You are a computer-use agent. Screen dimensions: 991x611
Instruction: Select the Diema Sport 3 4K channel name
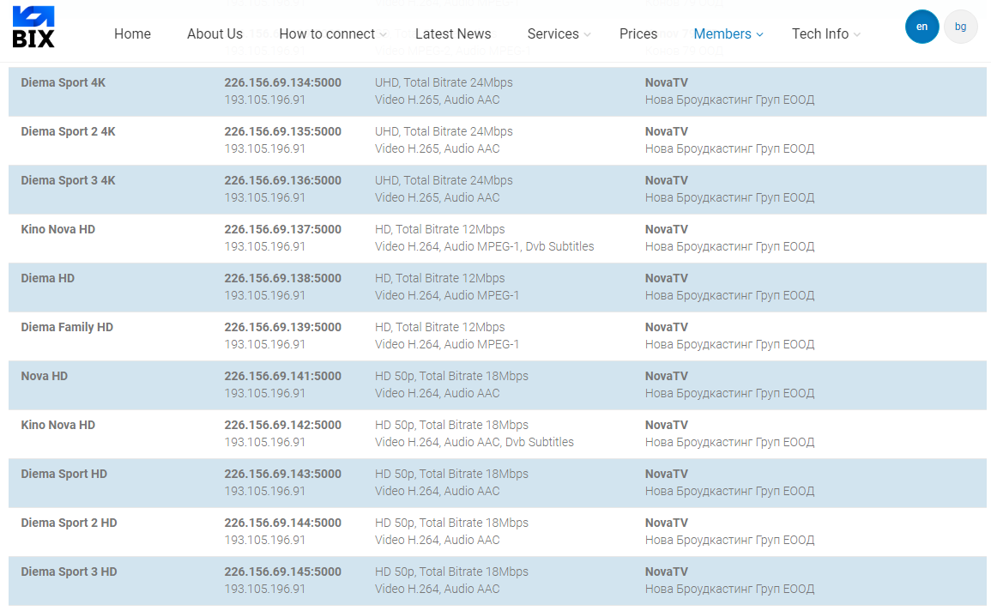coord(69,181)
